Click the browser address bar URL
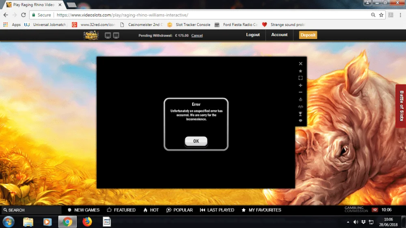Viewport: 406px width, 228px height. [x=123, y=15]
